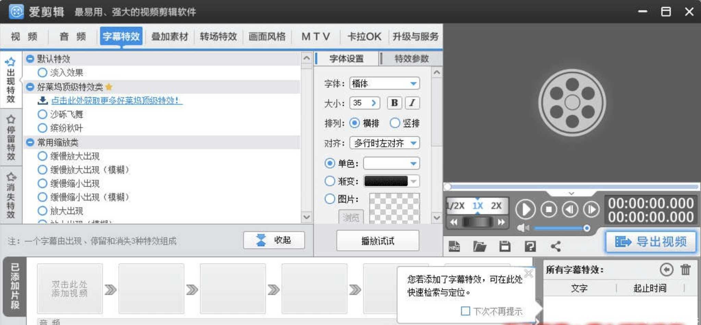
Task: Switch to the 音频 tab
Action: pyautogui.click(x=73, y=36)
